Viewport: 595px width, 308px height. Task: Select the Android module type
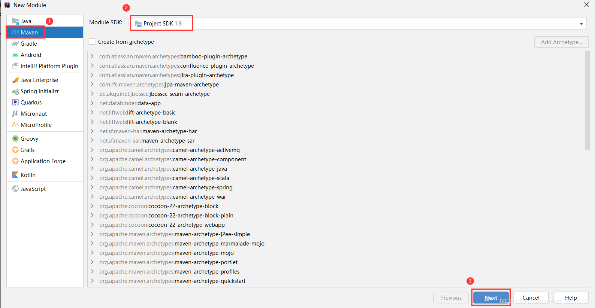pyautogui.click(x=45, y=55)
